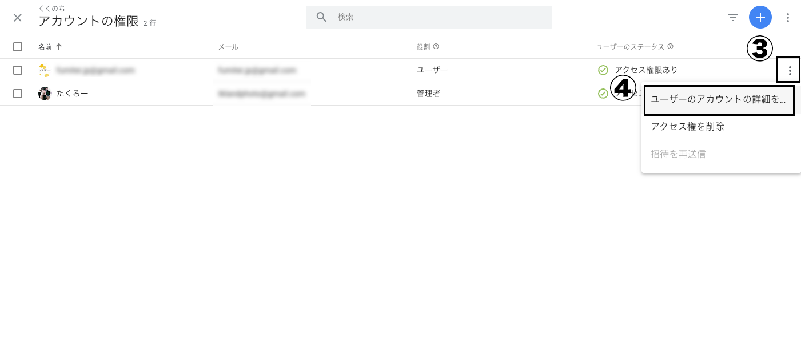
Task: Close the アカウントの権限 panel
Action: (18, 18)
